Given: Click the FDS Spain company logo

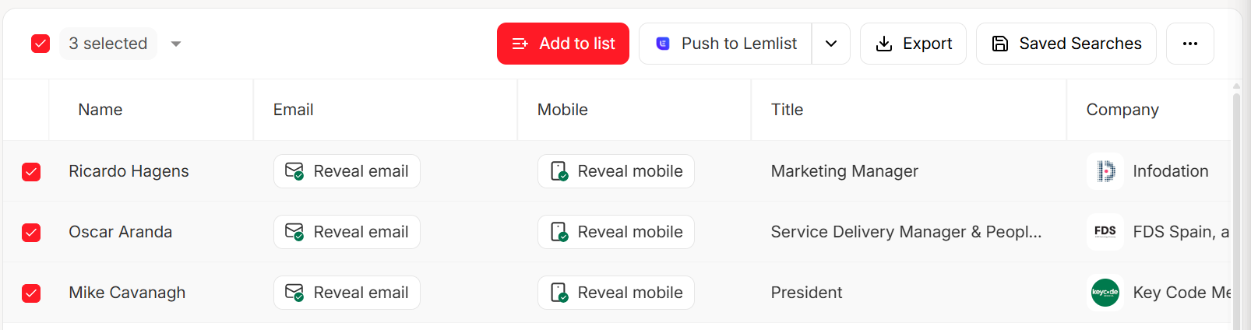Looking at the screenshot, I should point(1105,232).
